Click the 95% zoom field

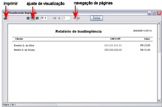coord(44,18)
